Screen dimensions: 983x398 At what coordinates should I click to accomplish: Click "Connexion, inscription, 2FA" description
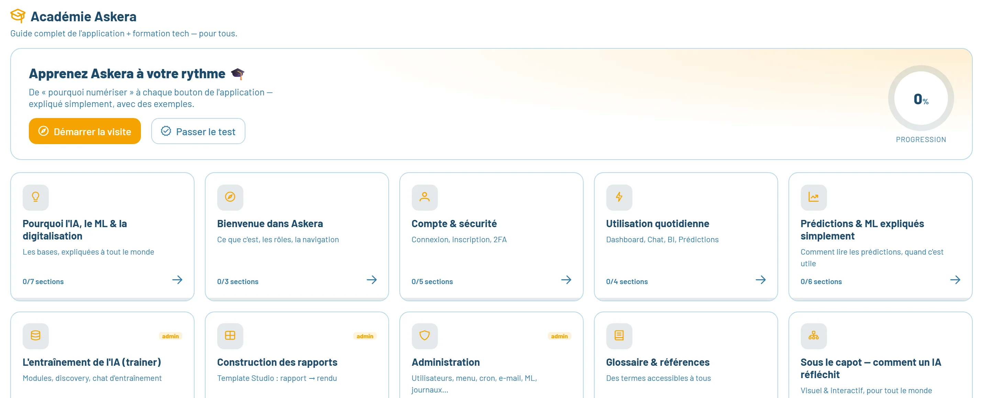(x=459, y=239)
